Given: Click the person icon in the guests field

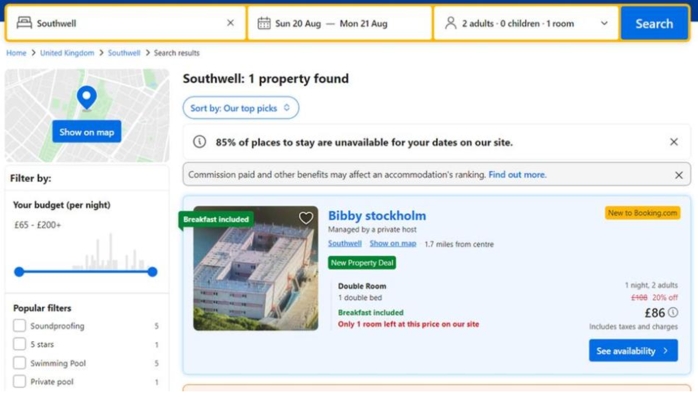Looking at the screenshot, I should click(451, 23).
